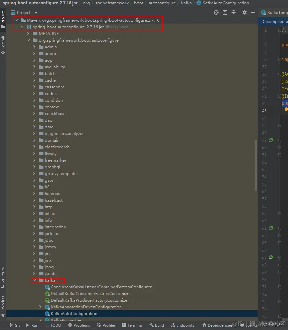Open the Git tool window
288x330 pixels.
point(15,325)
